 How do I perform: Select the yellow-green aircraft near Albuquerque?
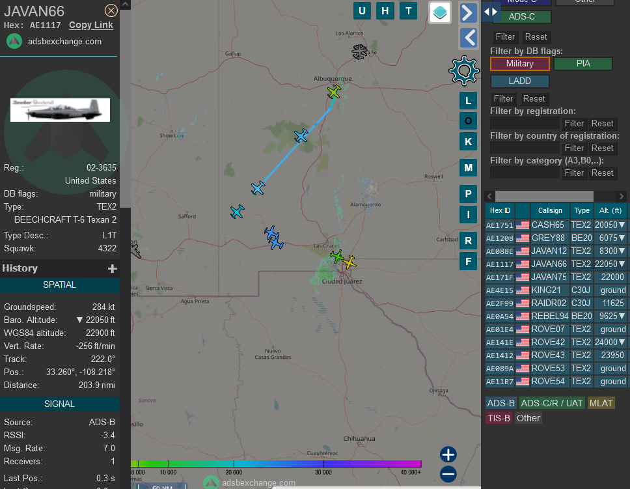(x=334, y=92)
